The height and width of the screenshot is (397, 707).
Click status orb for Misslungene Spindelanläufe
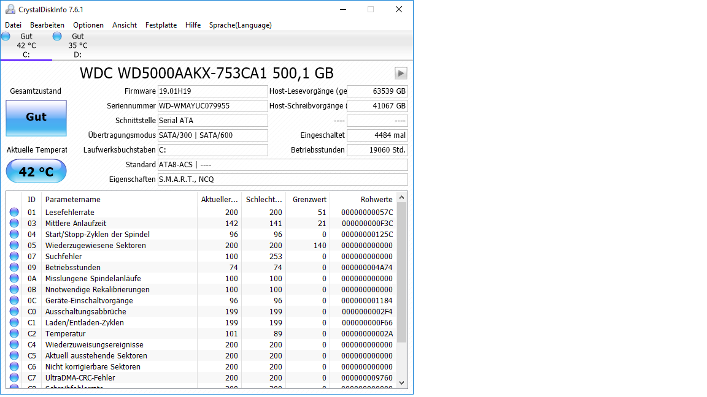coord(15,278)
